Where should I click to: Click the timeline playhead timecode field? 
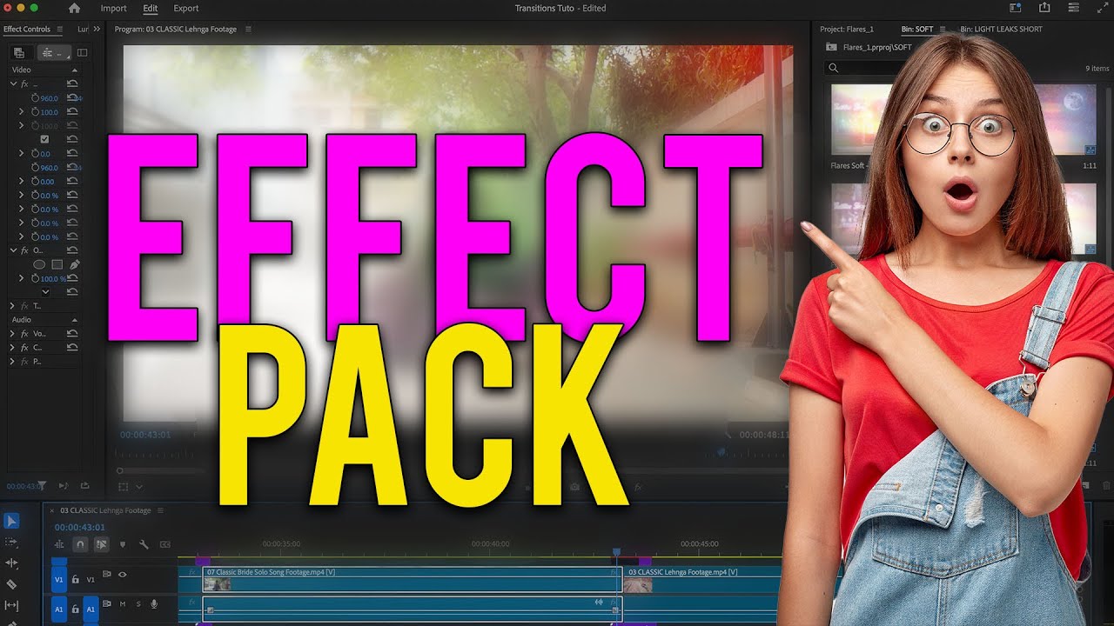coord(80,527)
